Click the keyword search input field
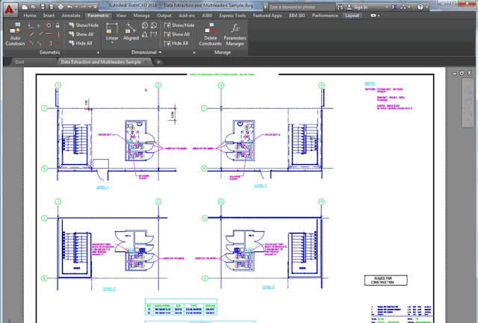Screen dimensions: 478x323 pos(307,5)
